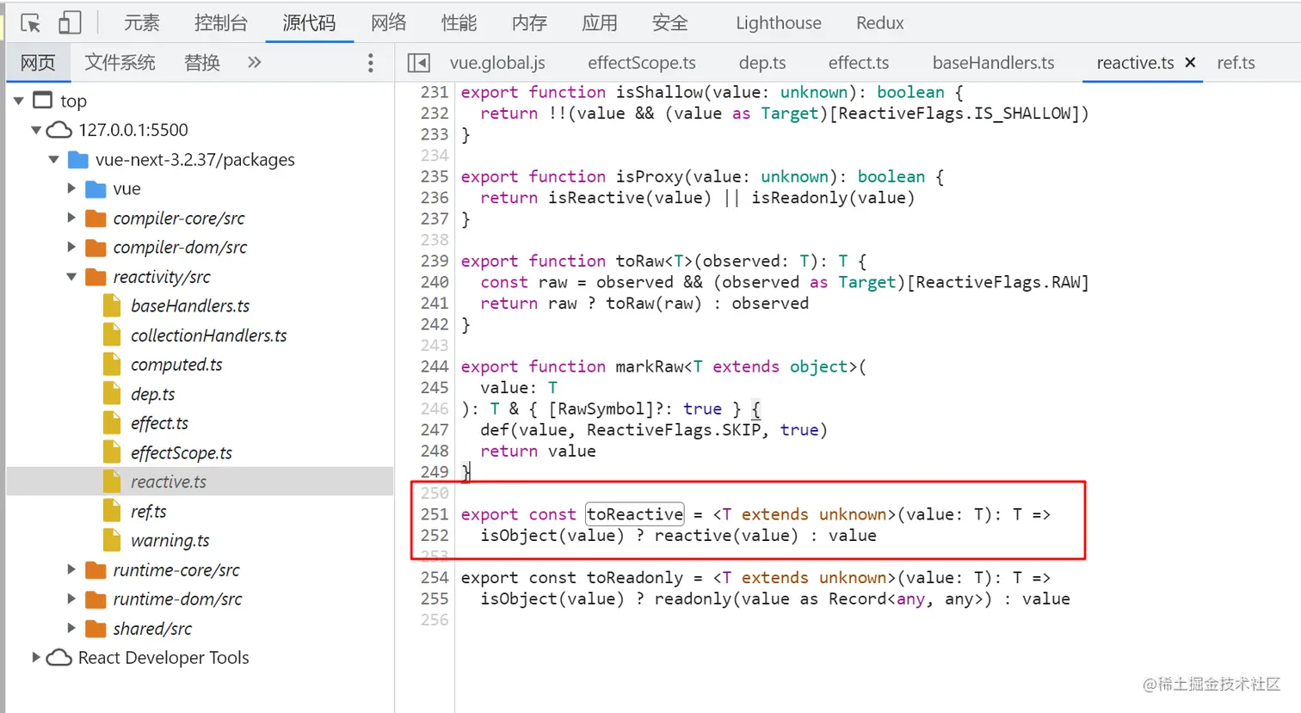The height and width of the screenshot is (713, 1301).
Task: Select the reactive.ts editor tab
Action: [1135, 63]
